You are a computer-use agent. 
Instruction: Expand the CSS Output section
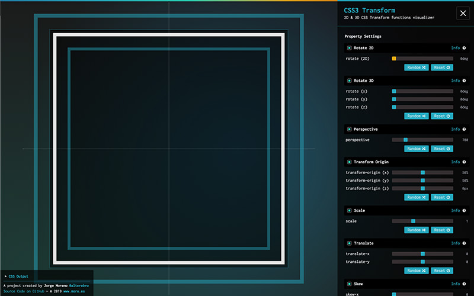coord(17,276)
